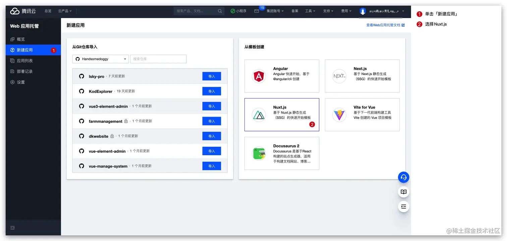Viewport: 507px width, 241px height.
Task: Expand the account name dropdown arrow
Action: 403,11
